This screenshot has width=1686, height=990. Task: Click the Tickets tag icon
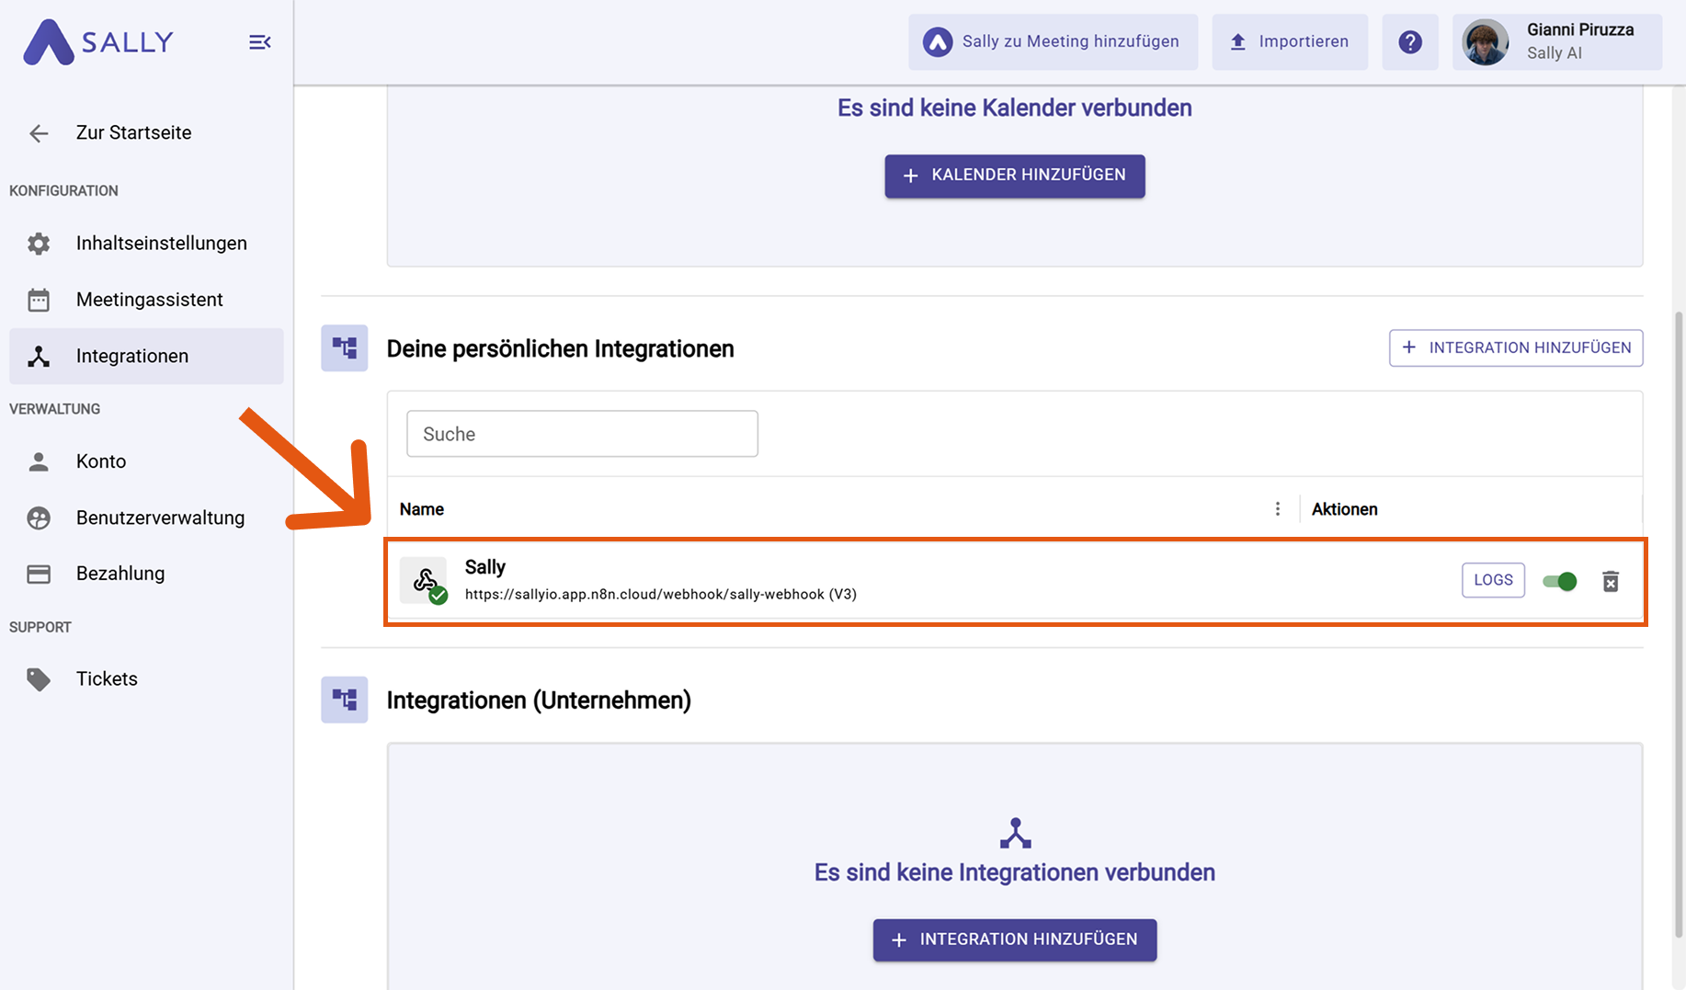pyautogui.click(x=39, y=679)
